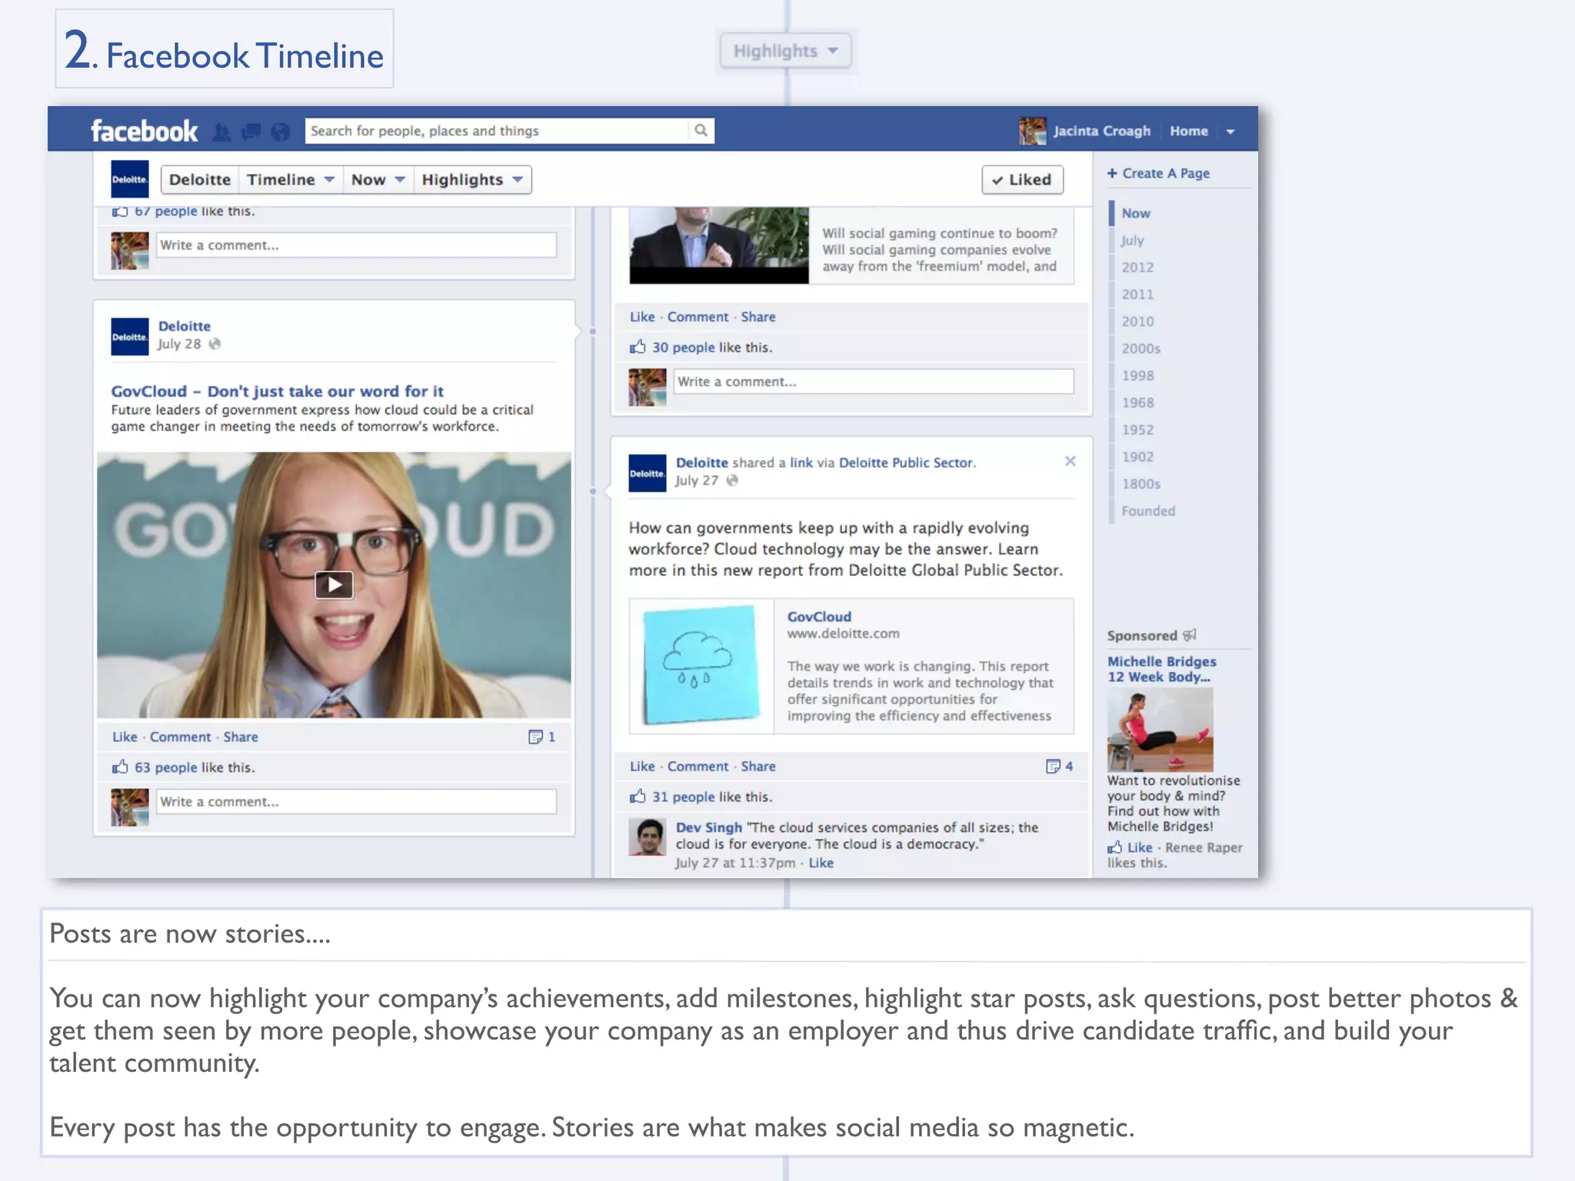Like the Michelle Bridges sponsored ad
This screenshot has width=1575, height=1181.
[1139, 847]
